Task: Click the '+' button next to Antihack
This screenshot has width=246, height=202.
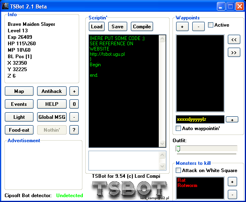Action: [x=74, y=91]
